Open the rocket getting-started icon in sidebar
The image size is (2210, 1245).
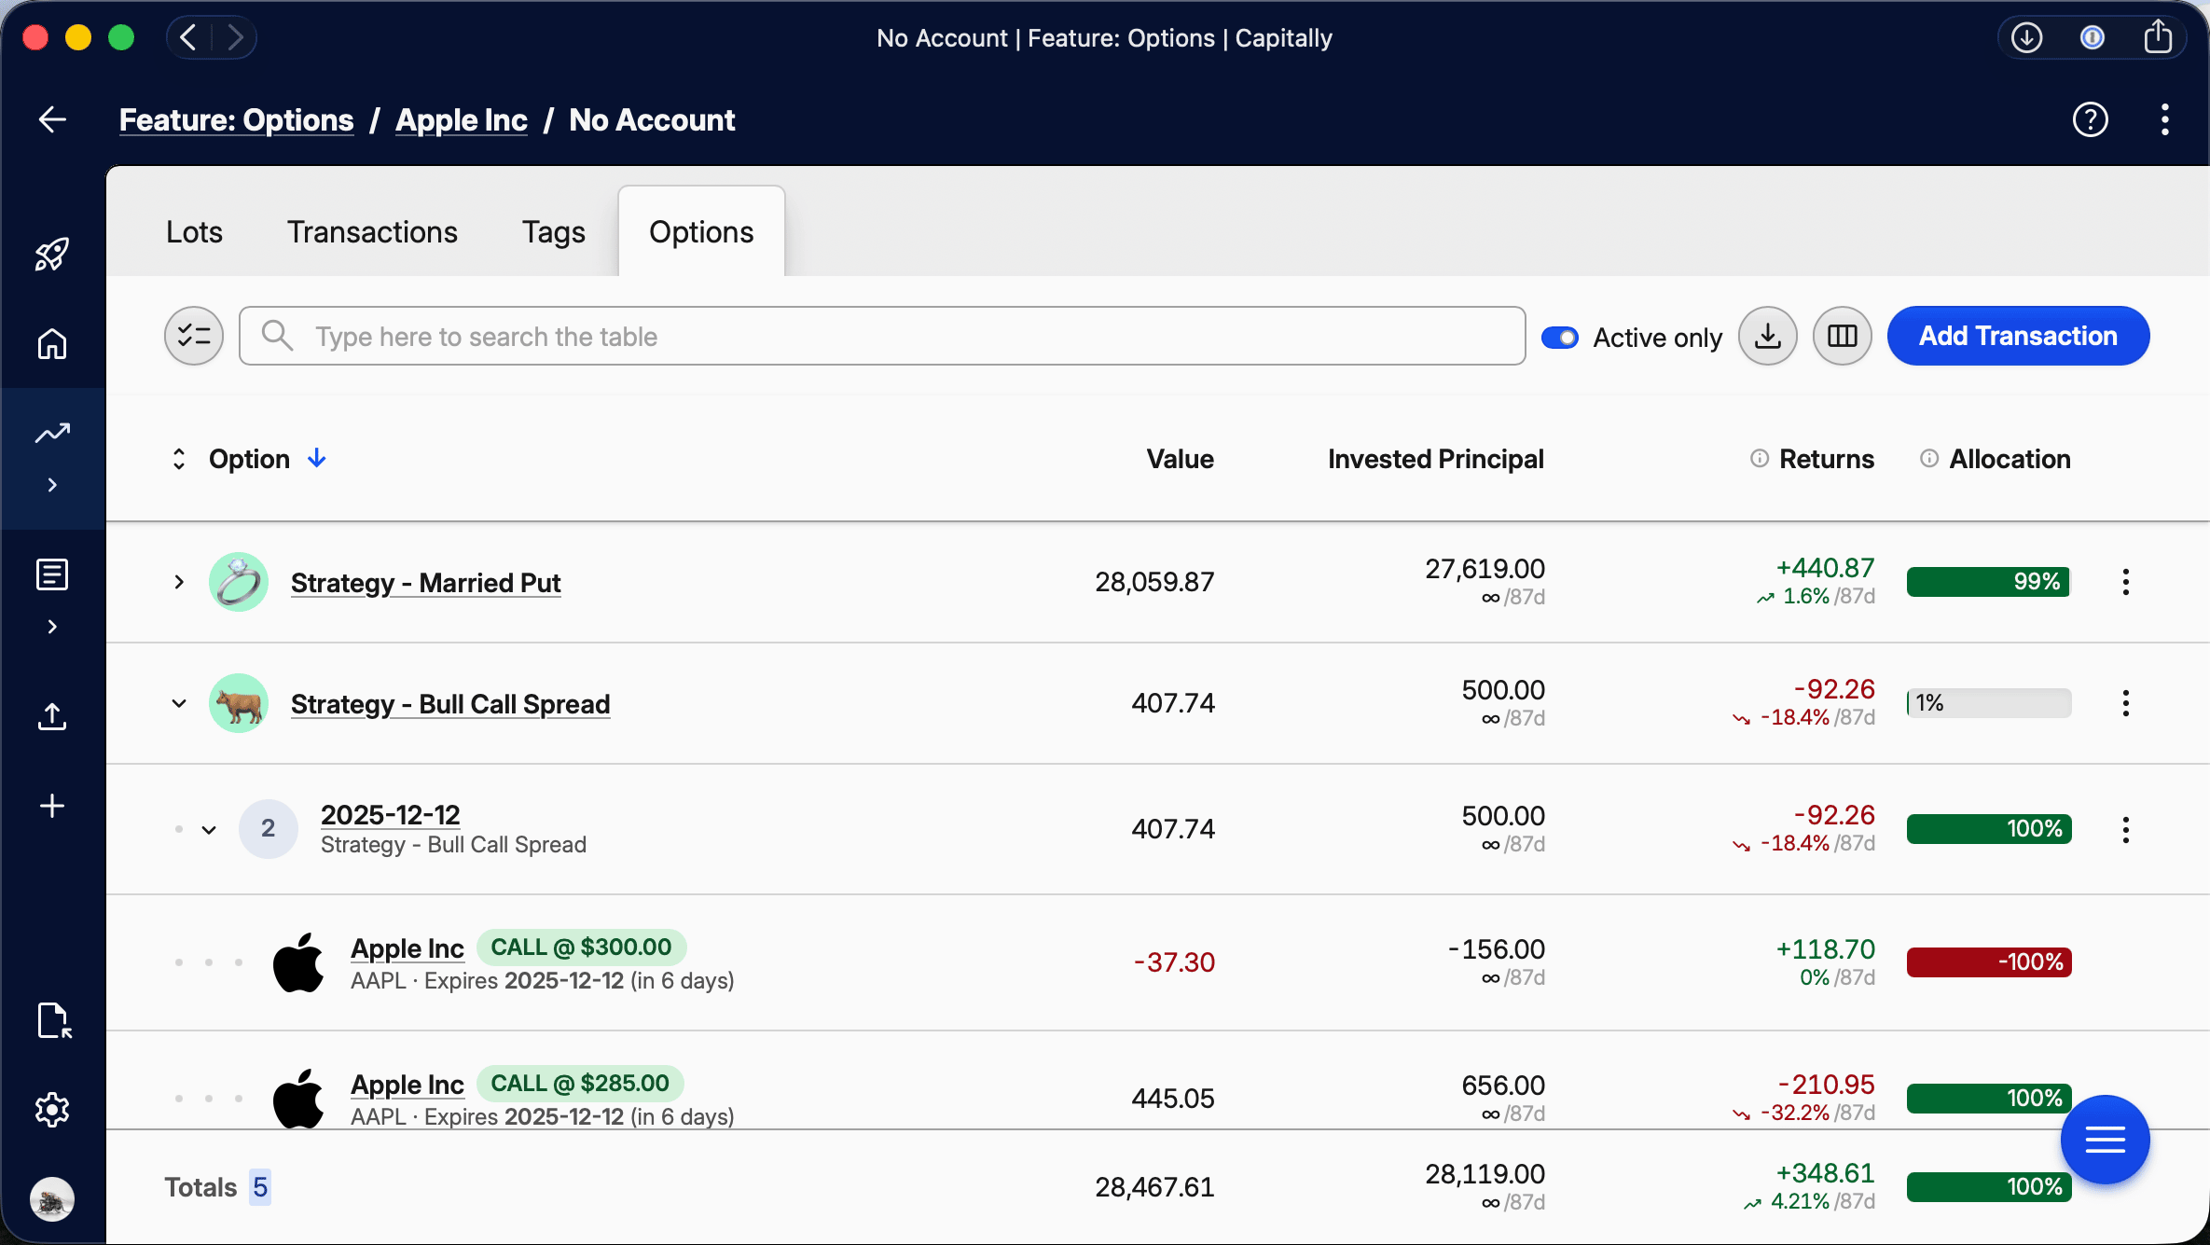click(51, 254)
